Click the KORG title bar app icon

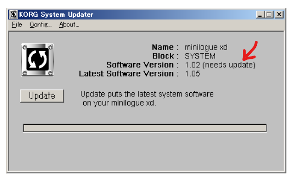tap(13, 14)
